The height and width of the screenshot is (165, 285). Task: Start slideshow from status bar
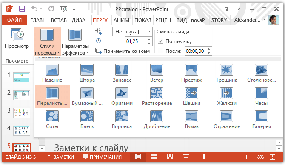click(186, 157)
